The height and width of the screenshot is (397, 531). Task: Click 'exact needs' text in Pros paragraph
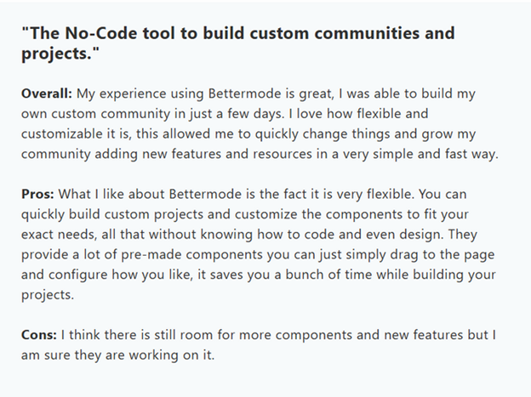point(59,235)
